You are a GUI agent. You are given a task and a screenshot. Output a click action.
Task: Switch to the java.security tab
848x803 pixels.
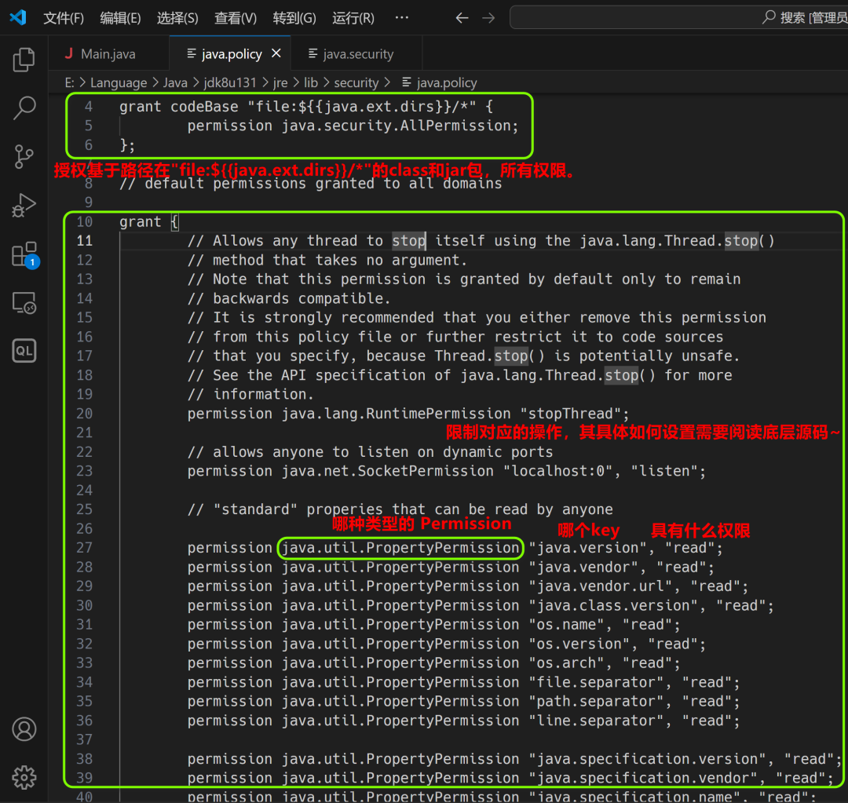357,53
